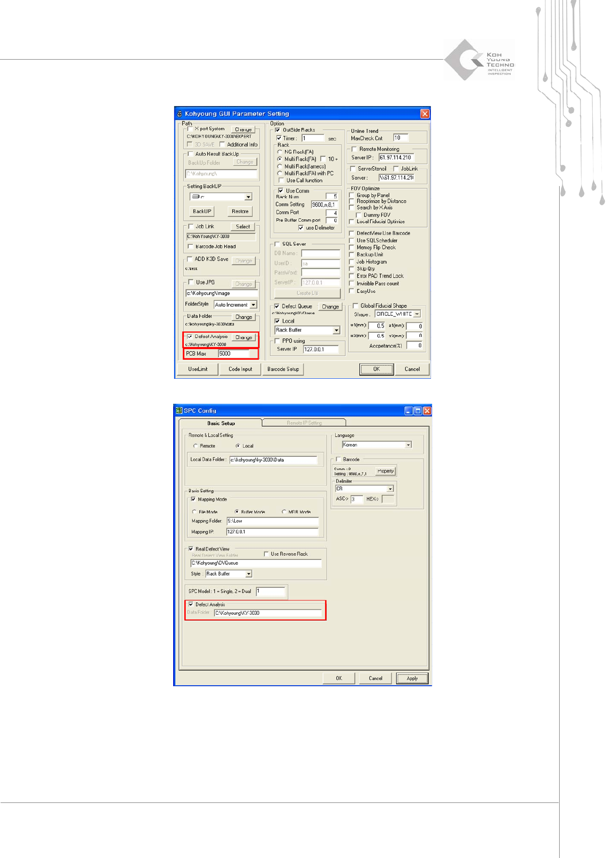Toggle the Local checkbox under Defect Queue
The image size is (606, 858).
tap(278, 321)
